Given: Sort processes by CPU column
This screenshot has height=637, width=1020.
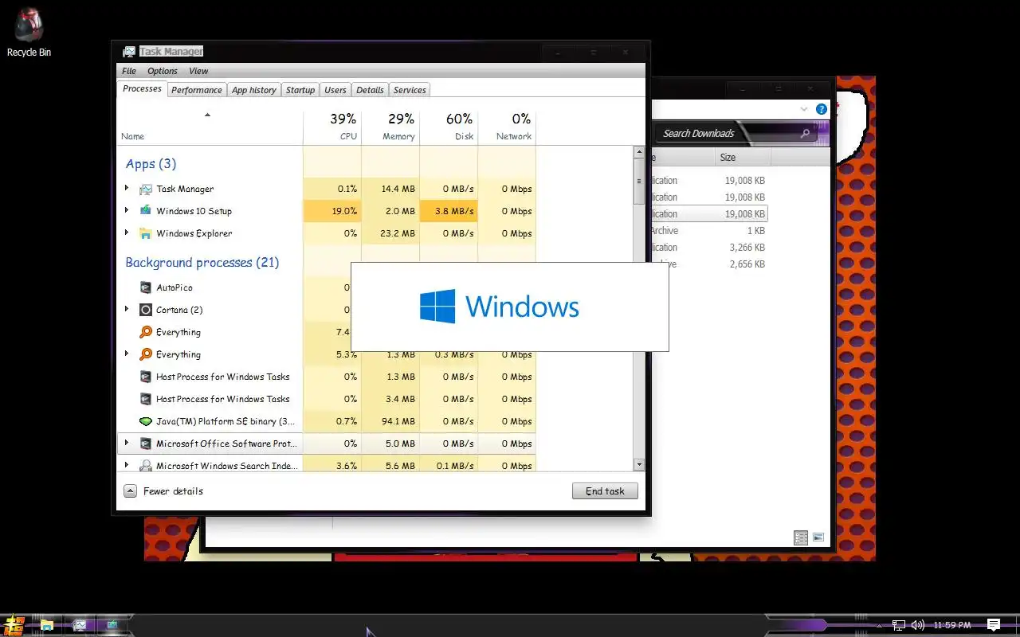Looking at the screenshot, I should pyautogui.click(x=332, y=127).
